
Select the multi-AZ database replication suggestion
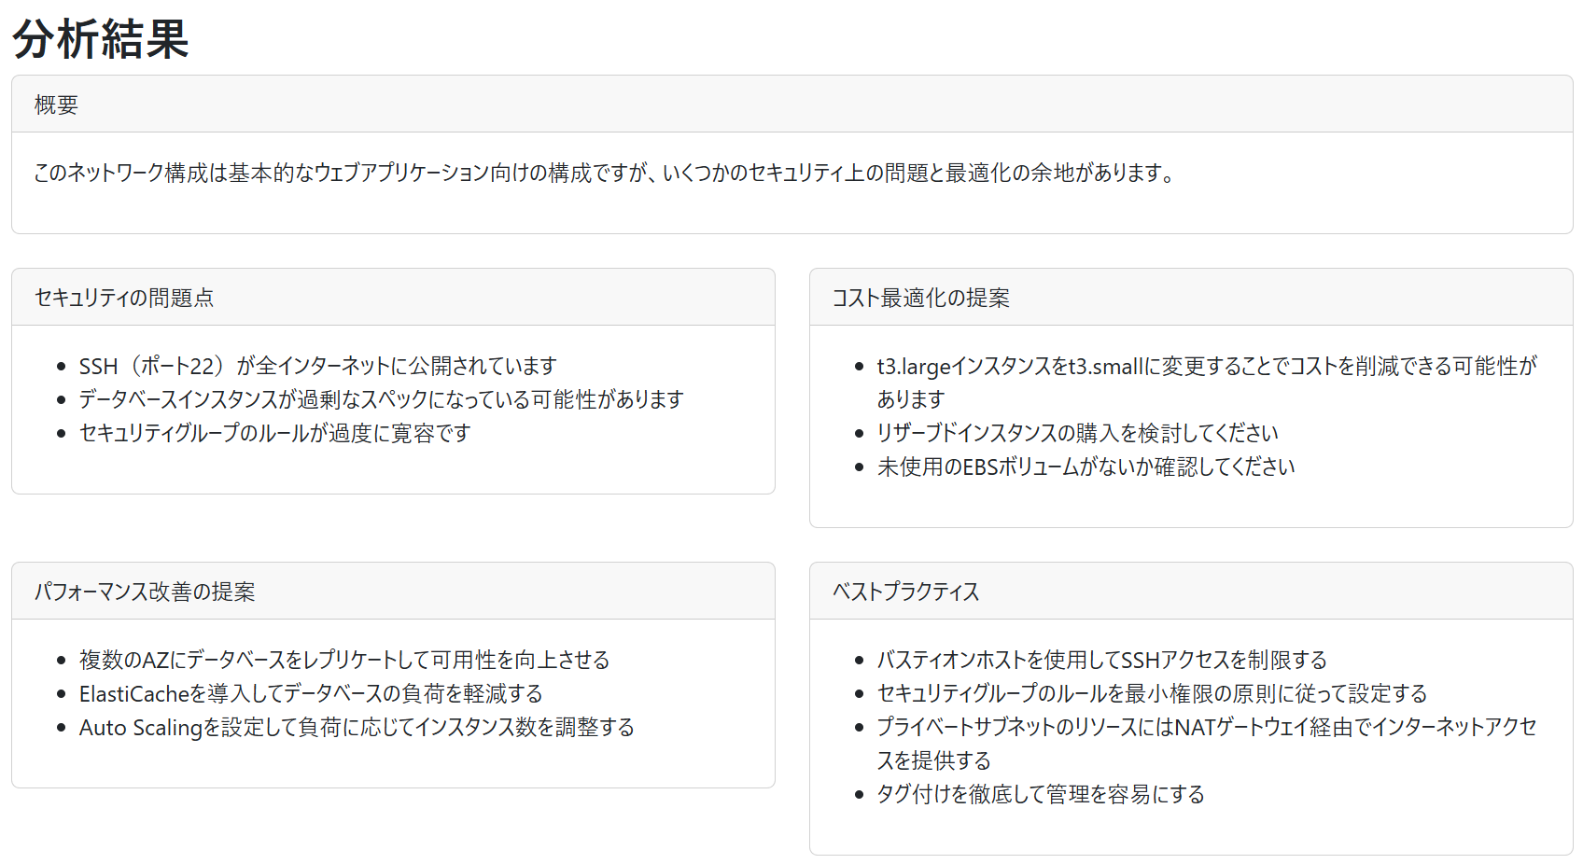[344, 660]
